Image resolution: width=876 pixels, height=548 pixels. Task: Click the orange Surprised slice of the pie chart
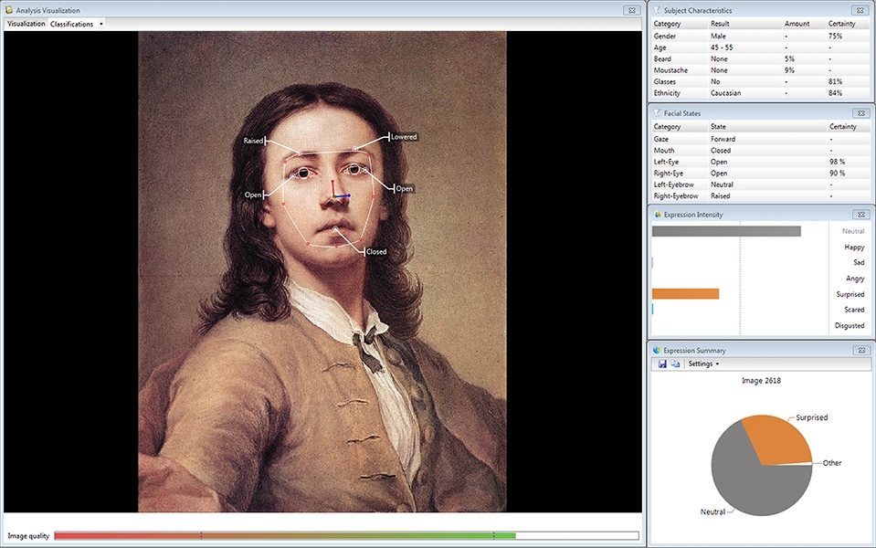point(780,439)
